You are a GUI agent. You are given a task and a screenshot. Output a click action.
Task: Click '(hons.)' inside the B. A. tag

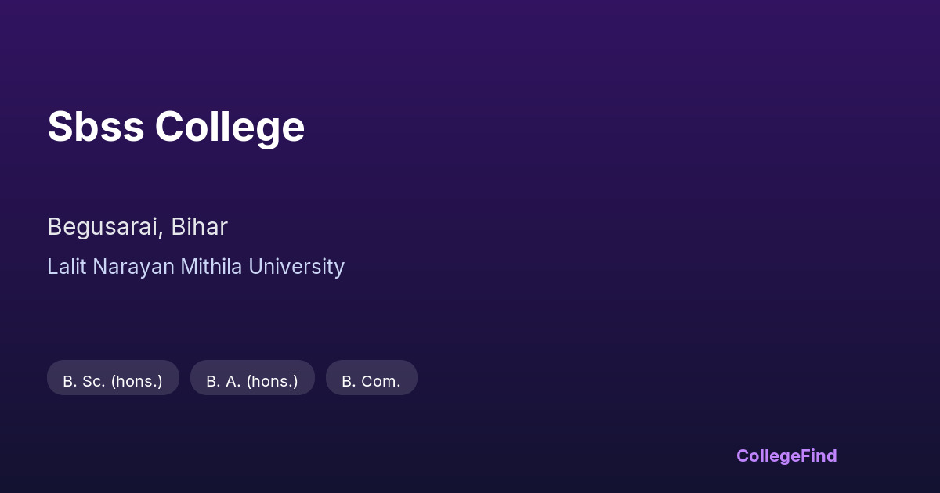[272, 381]
